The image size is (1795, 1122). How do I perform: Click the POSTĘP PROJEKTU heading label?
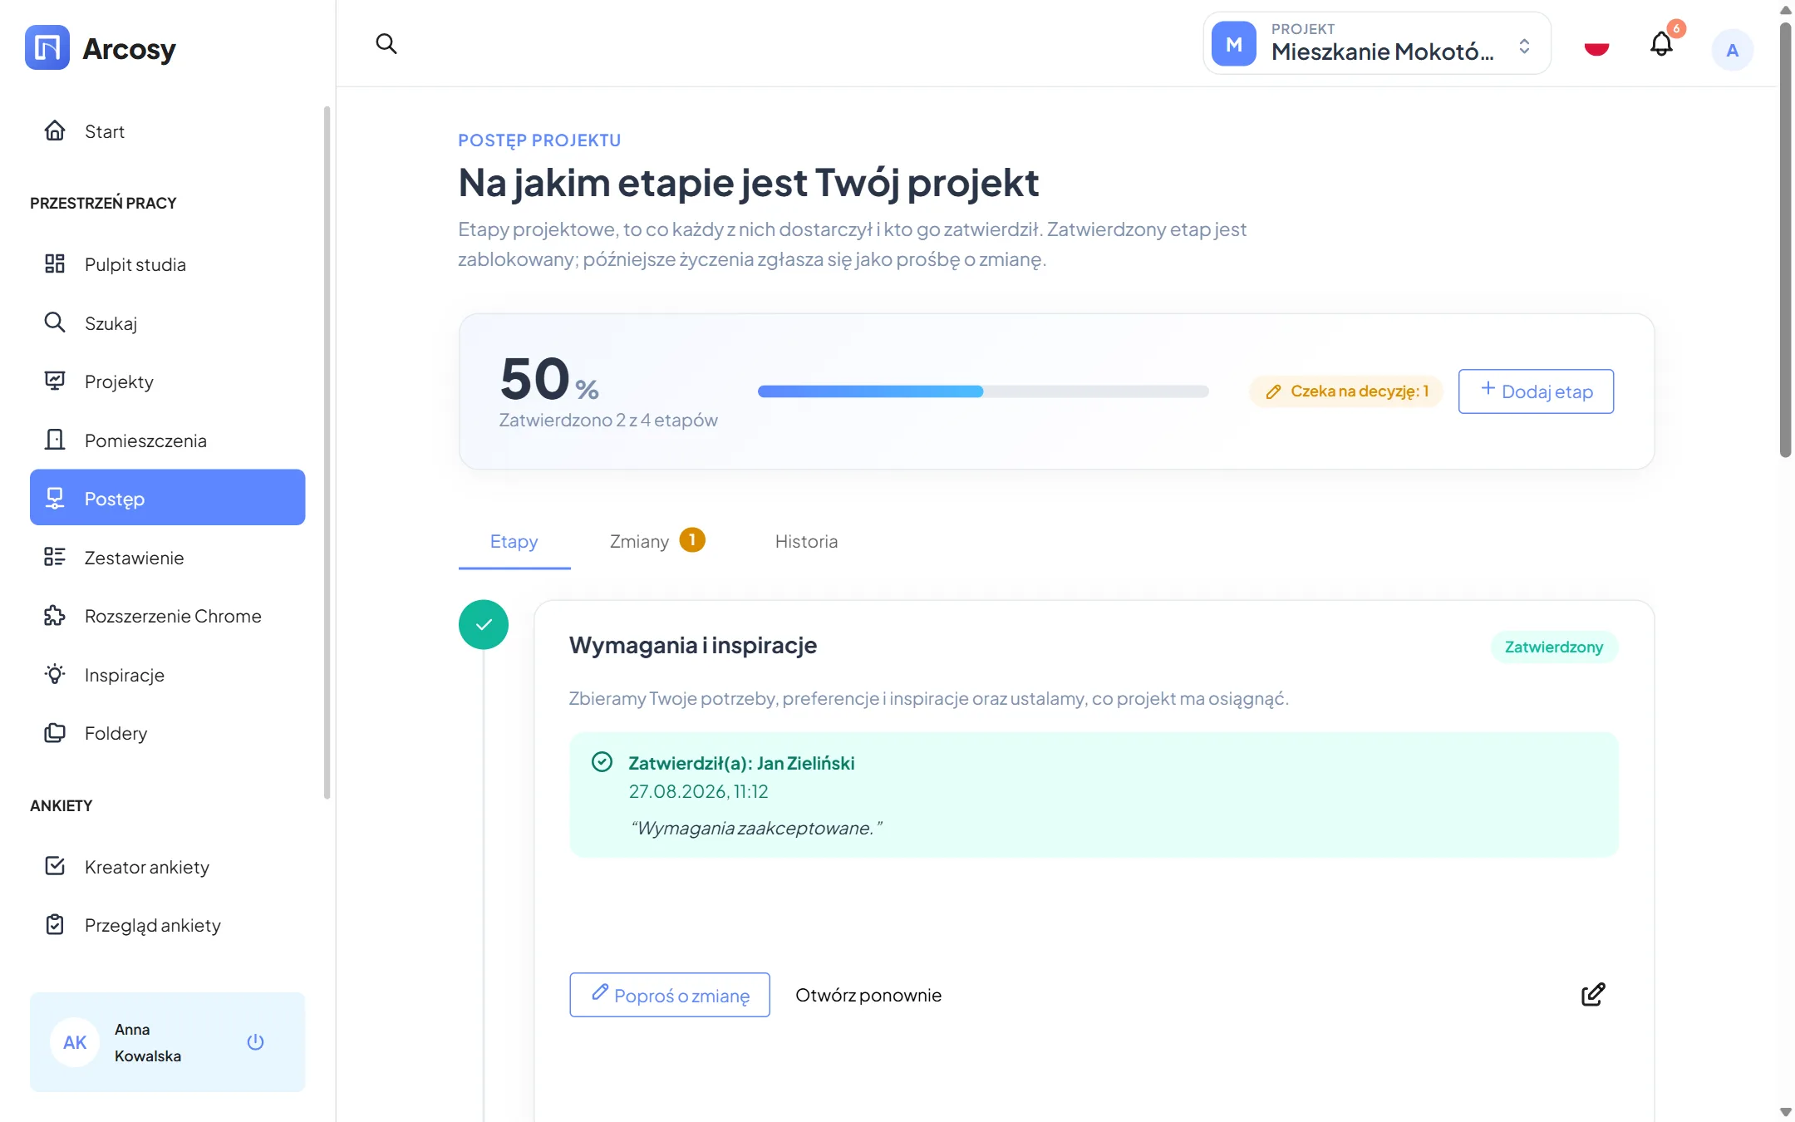pos(539,140)
